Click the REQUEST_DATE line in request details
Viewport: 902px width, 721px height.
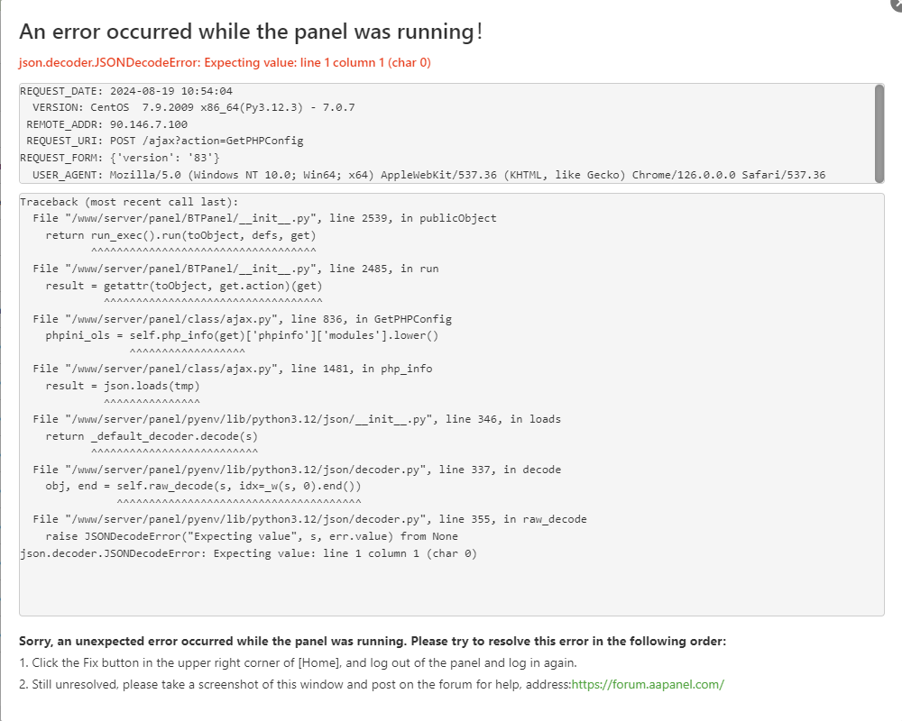click(x=126, y=91)
